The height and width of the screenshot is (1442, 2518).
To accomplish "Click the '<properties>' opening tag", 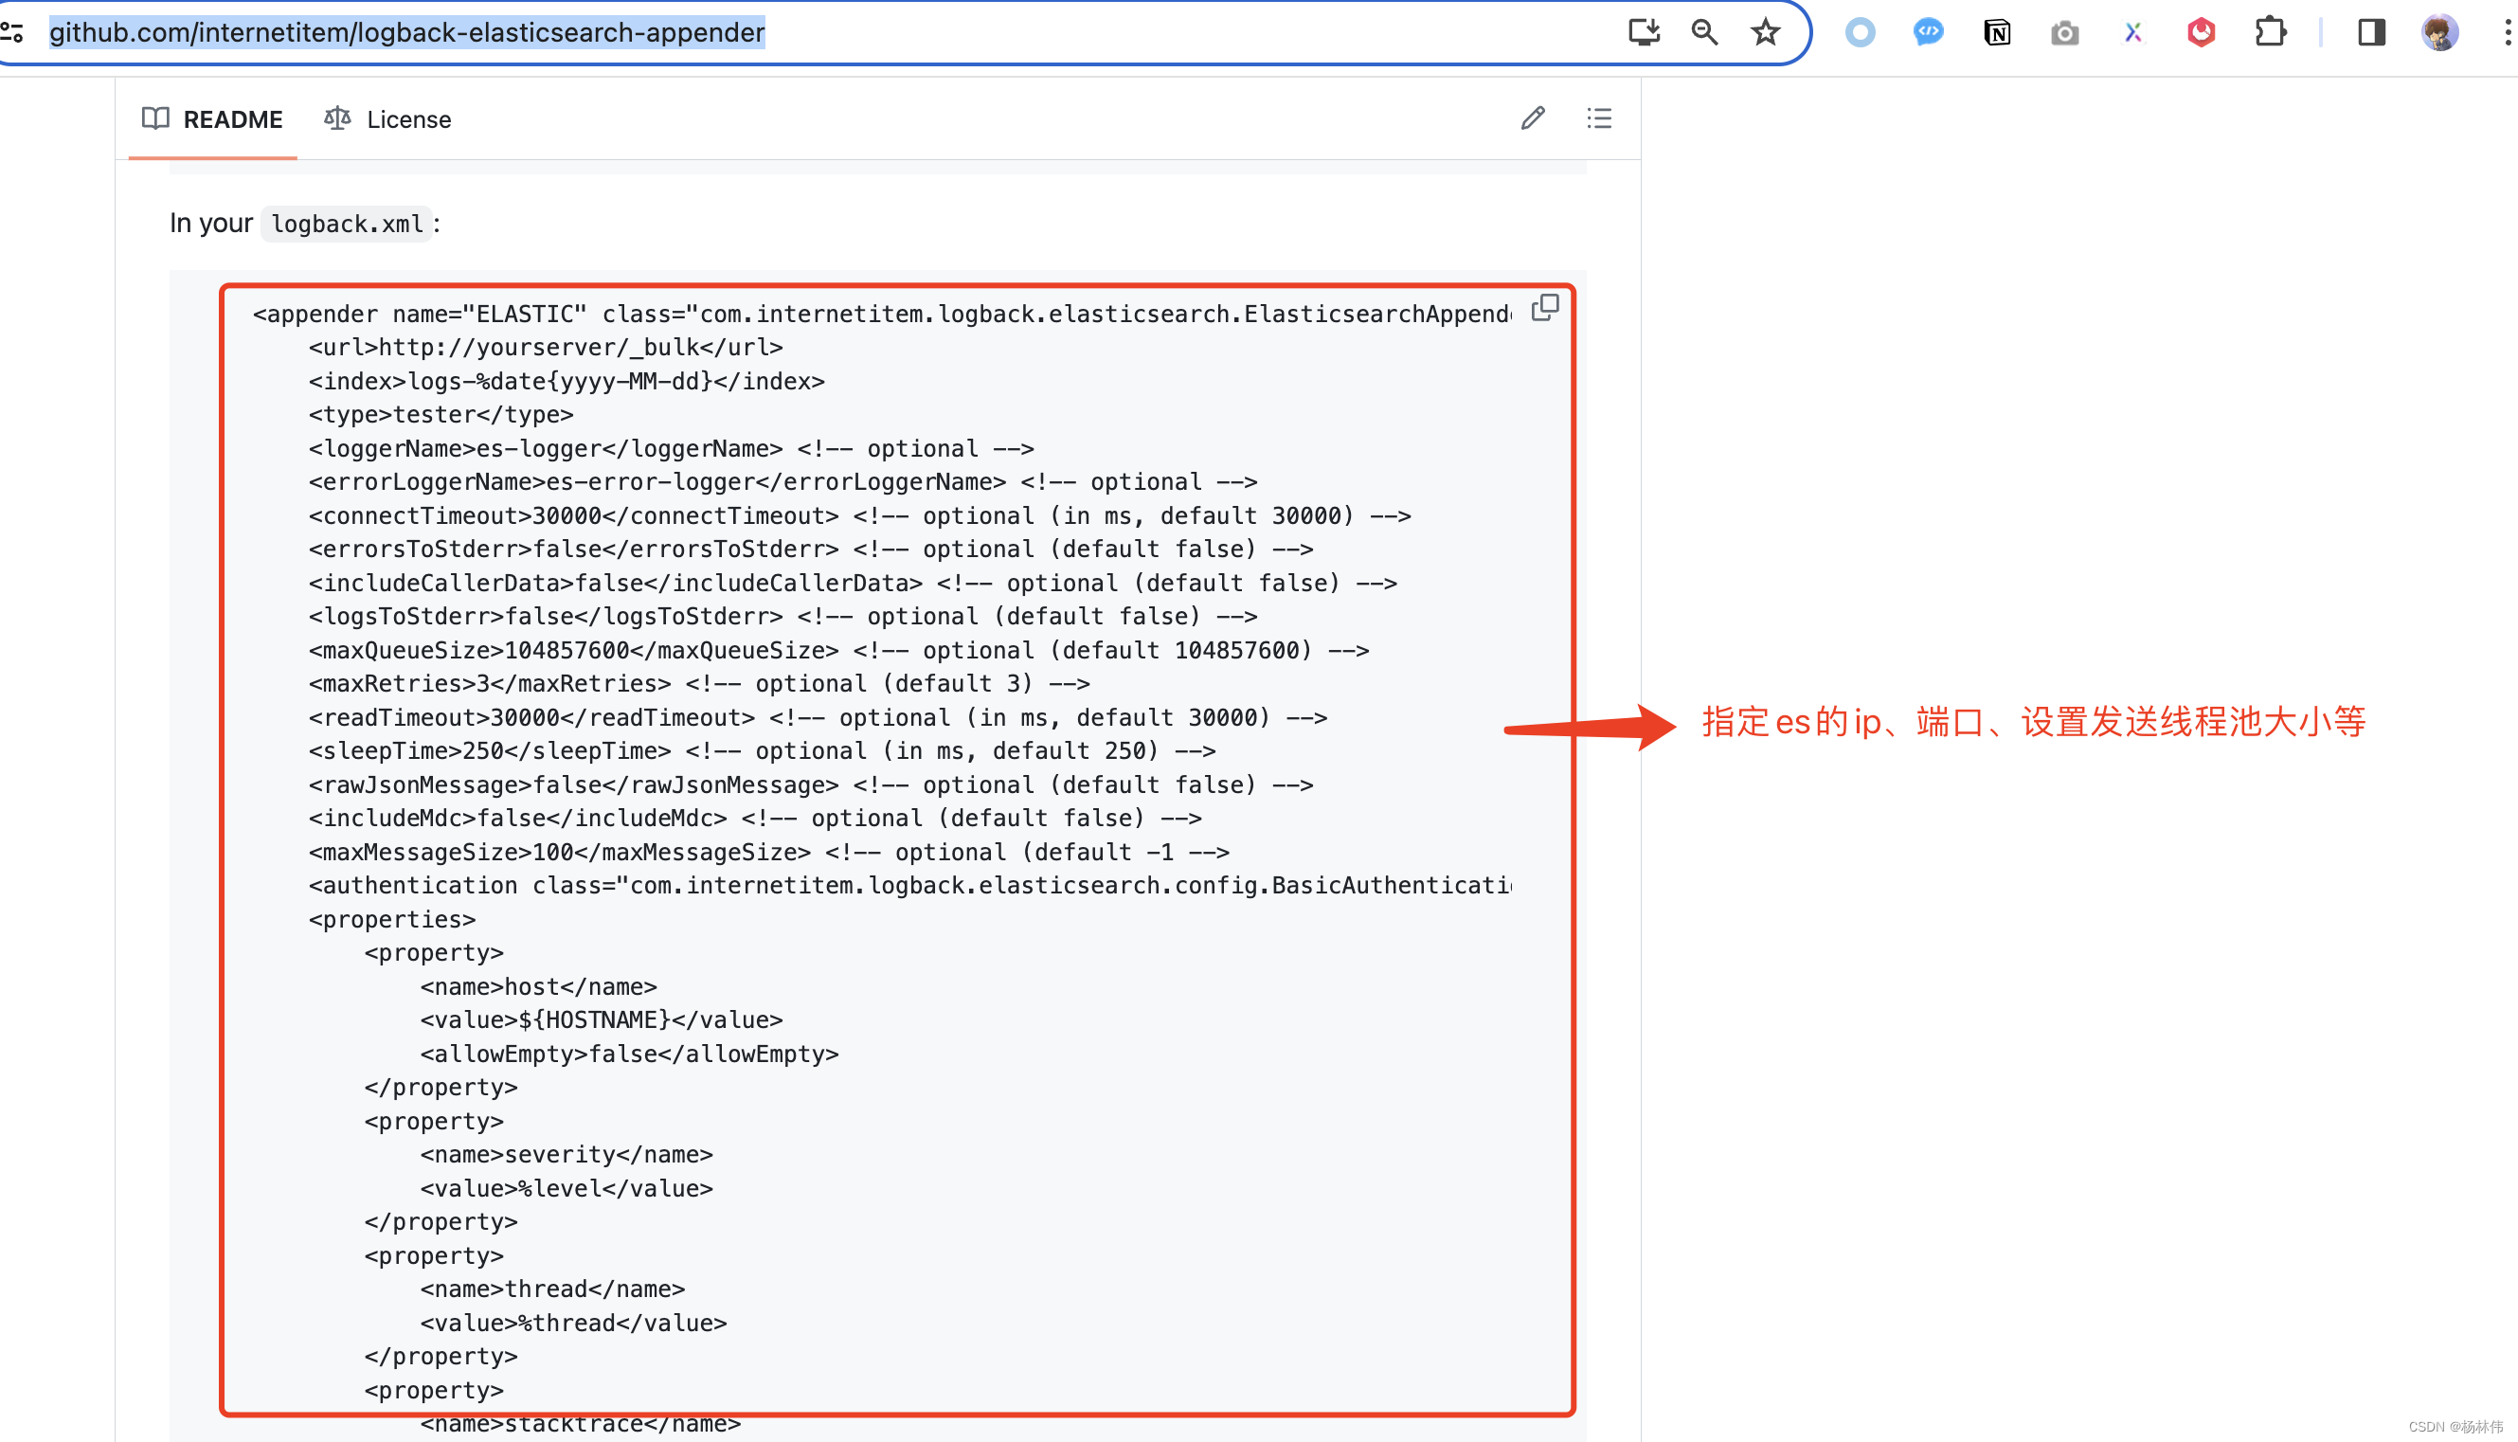I will [392, 920].
